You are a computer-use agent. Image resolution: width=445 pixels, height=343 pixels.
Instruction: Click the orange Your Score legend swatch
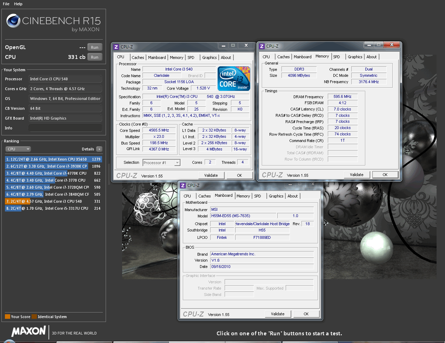click(x=7, y=317)
